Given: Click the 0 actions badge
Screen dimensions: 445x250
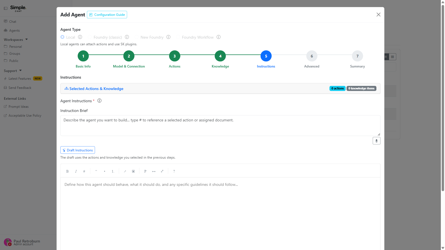Looking at the screenshot, I should click(x=337, y=88).
